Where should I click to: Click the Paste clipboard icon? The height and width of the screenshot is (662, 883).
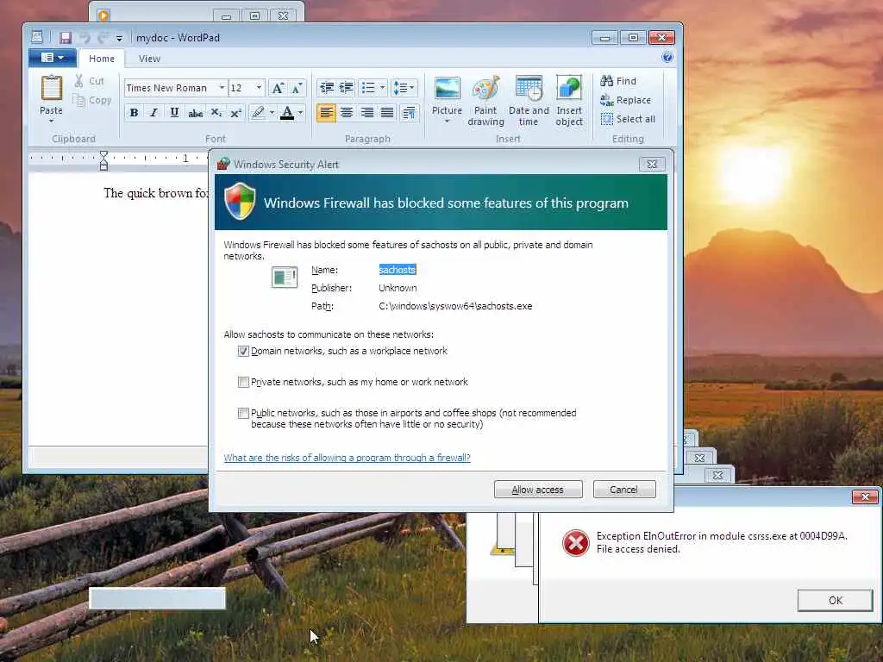(51, 89)
